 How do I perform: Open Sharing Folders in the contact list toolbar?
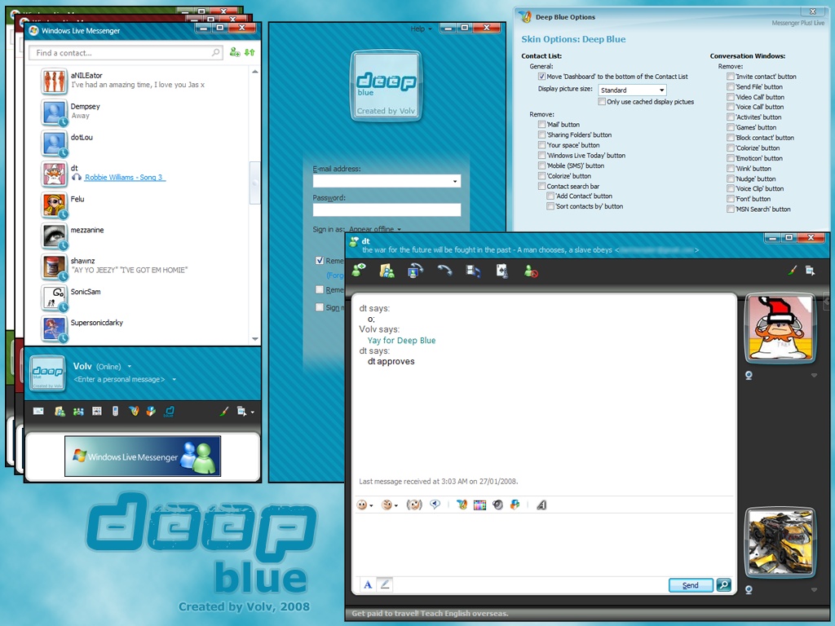point(60,411)
